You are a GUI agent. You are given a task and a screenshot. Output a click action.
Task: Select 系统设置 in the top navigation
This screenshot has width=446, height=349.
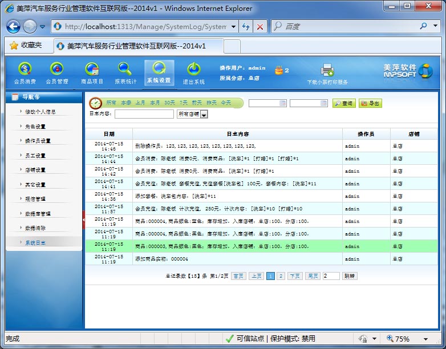click(159, 73)
